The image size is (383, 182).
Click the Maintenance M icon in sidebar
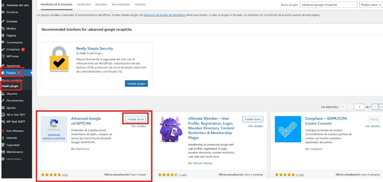3,152
